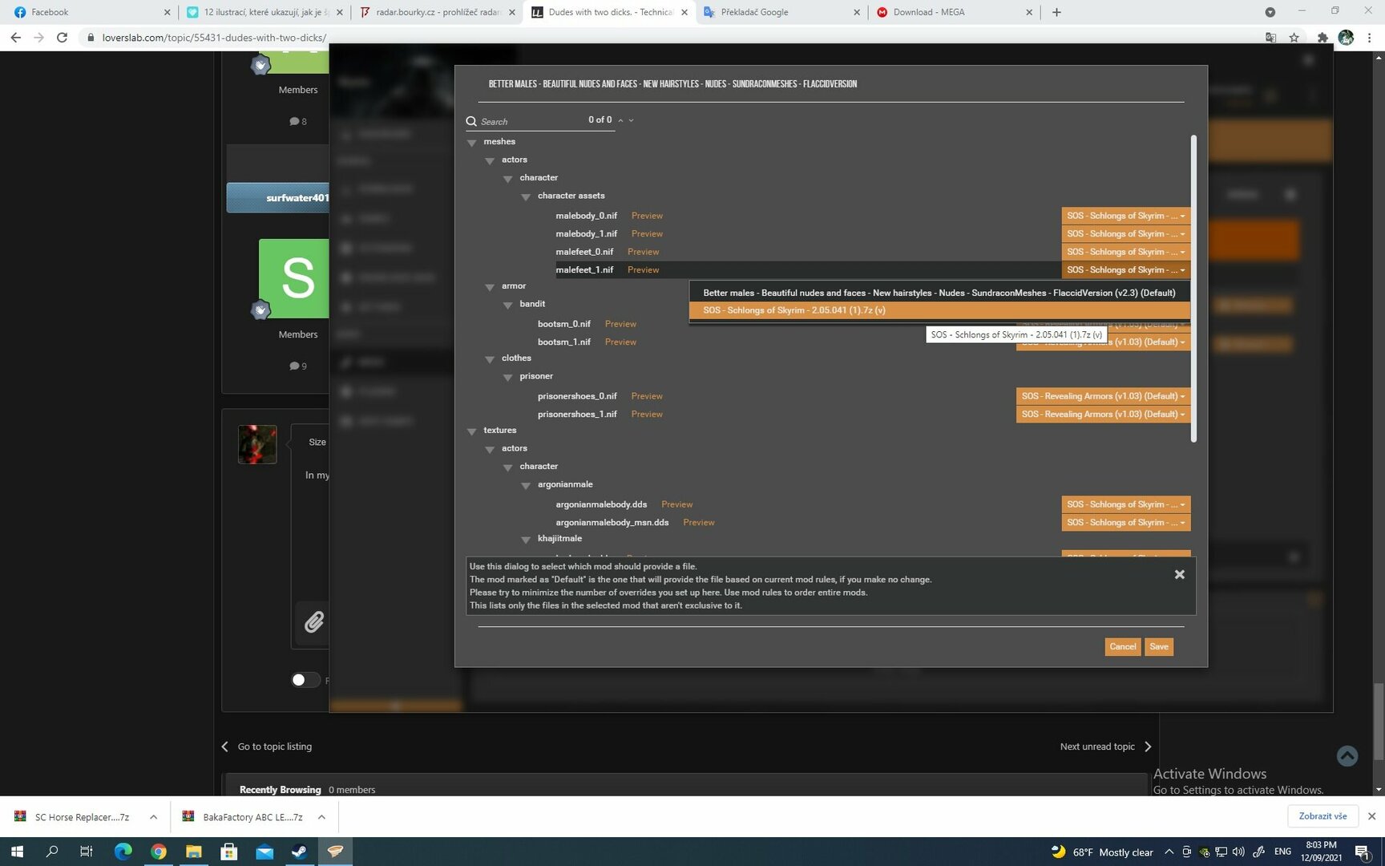Click into the dialog Search field
This screenshot has height=866, width=1385.
point(531,121)
